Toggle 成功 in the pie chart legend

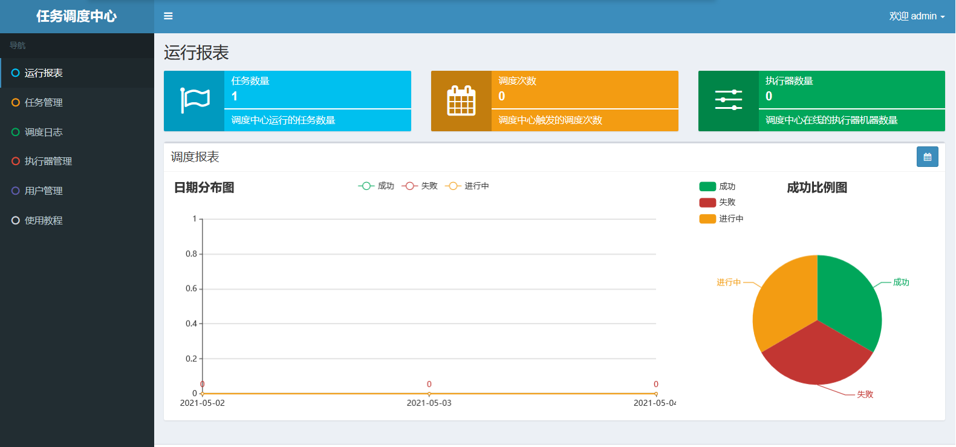point(717,186)
